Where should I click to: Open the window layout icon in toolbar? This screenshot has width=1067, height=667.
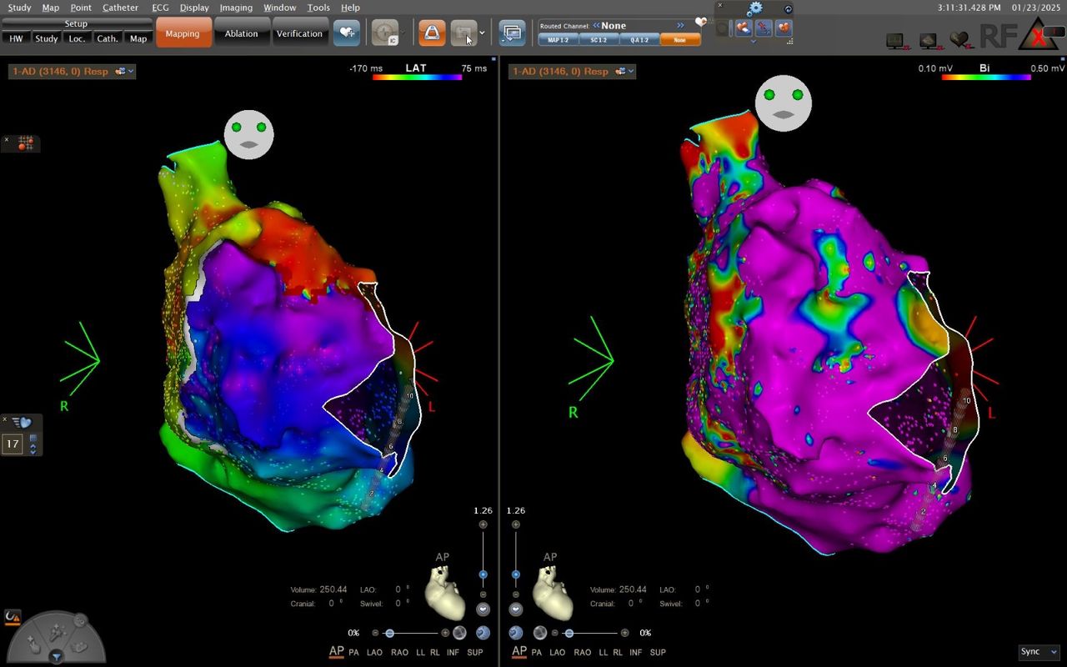512,33
